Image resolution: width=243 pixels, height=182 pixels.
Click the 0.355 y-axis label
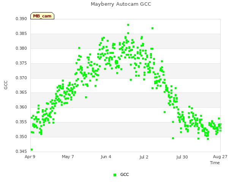tap(21, 122)
